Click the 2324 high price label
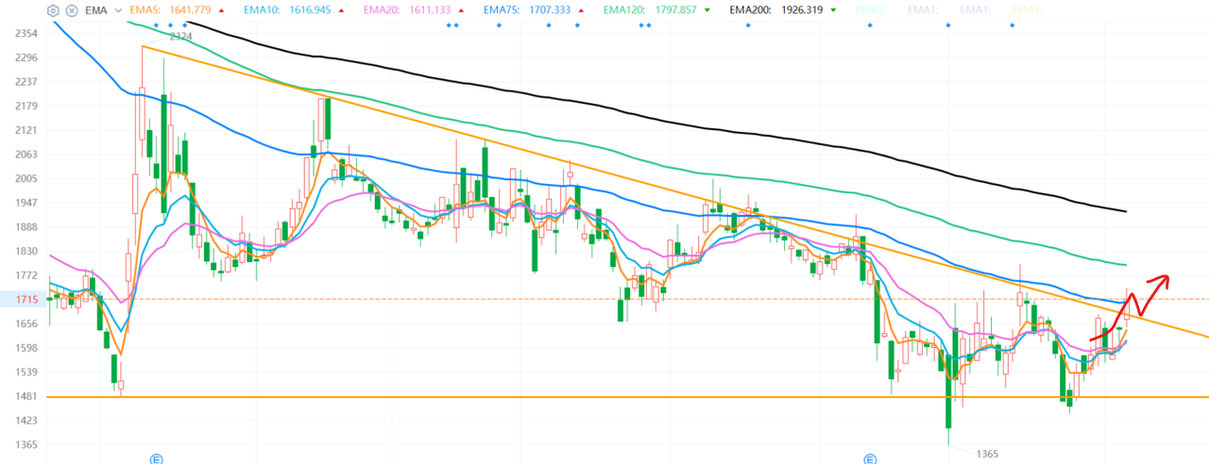The width and height of the screenshot is (1209, 464). coord(181,36)
